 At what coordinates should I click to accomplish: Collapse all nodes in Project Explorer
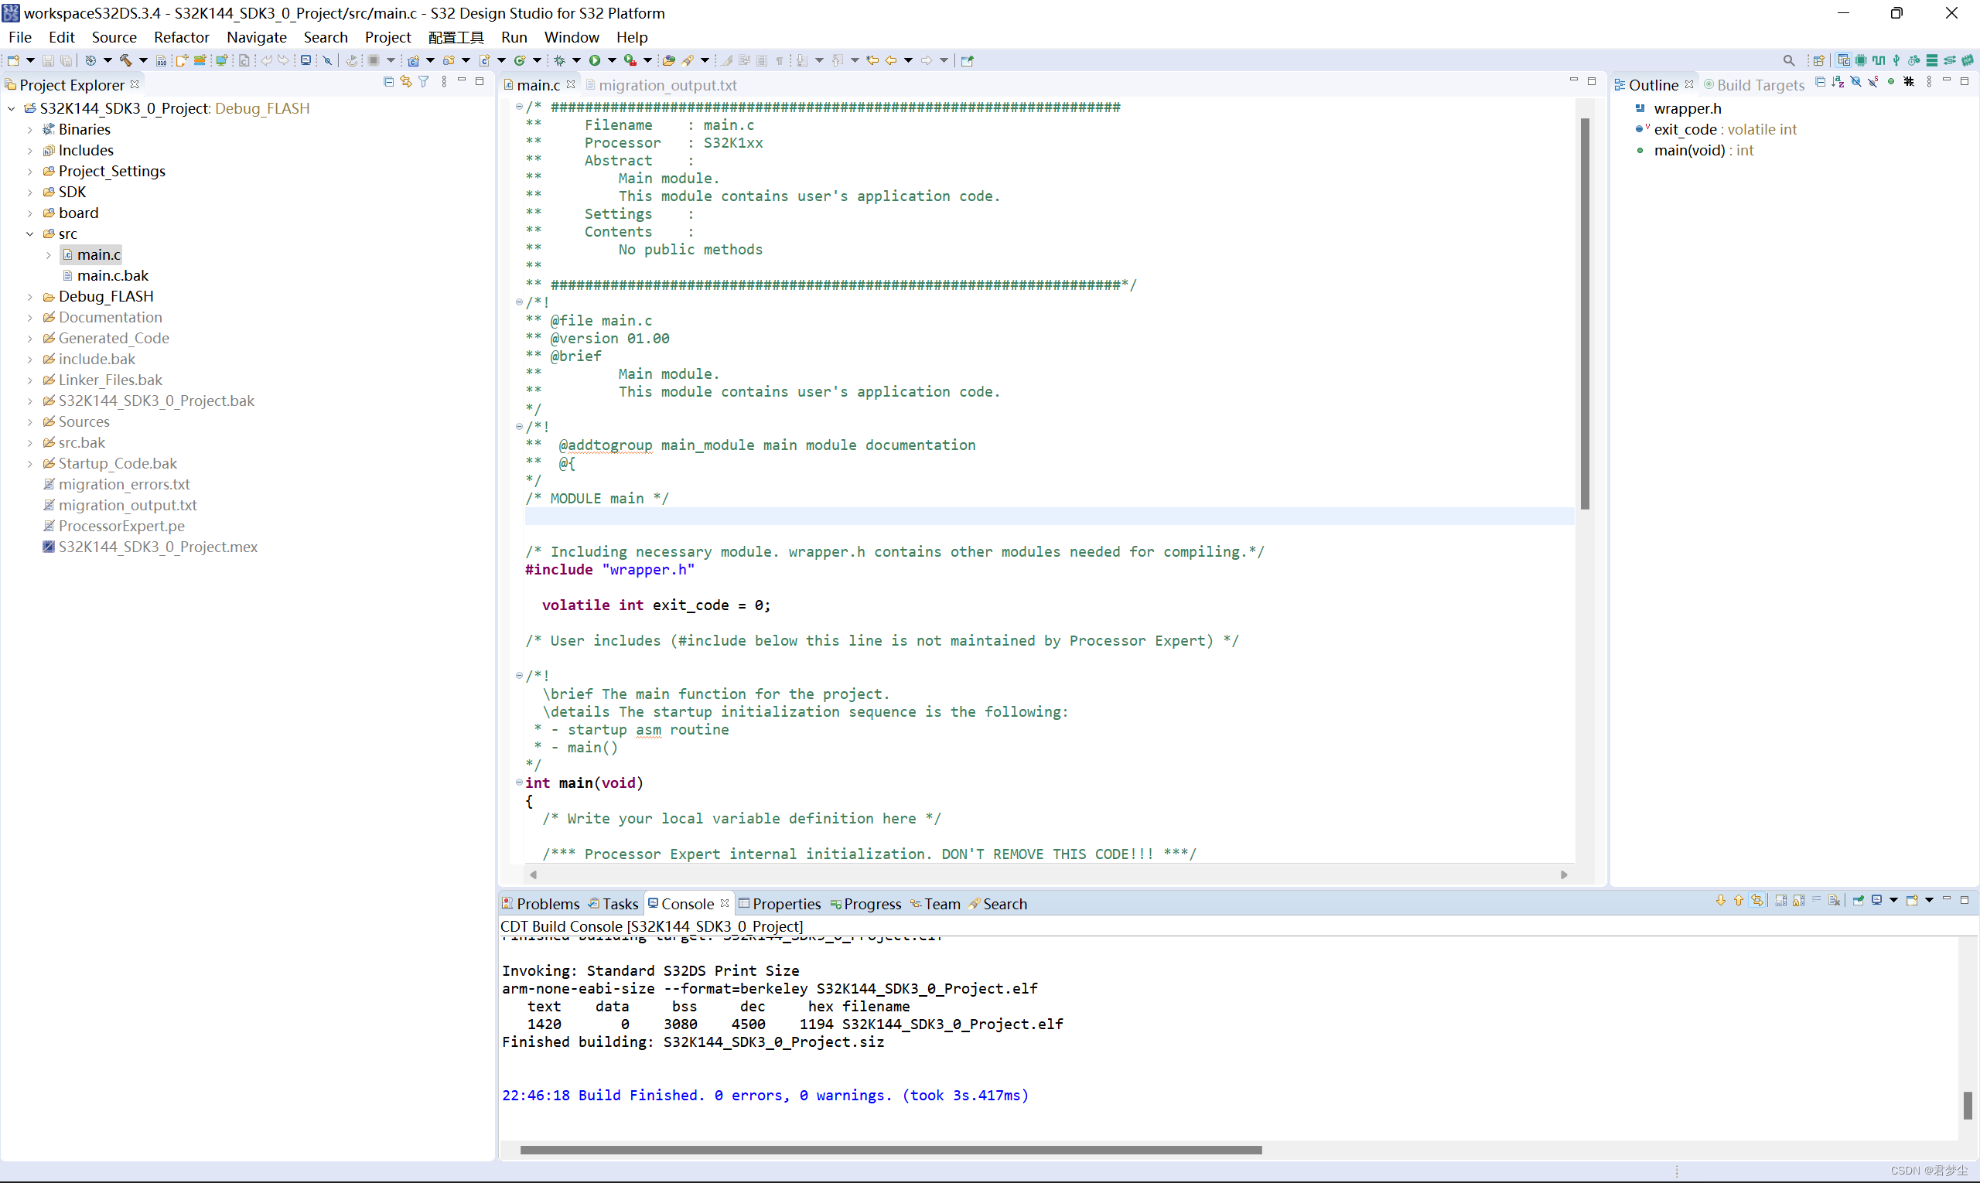pos(389,81)
